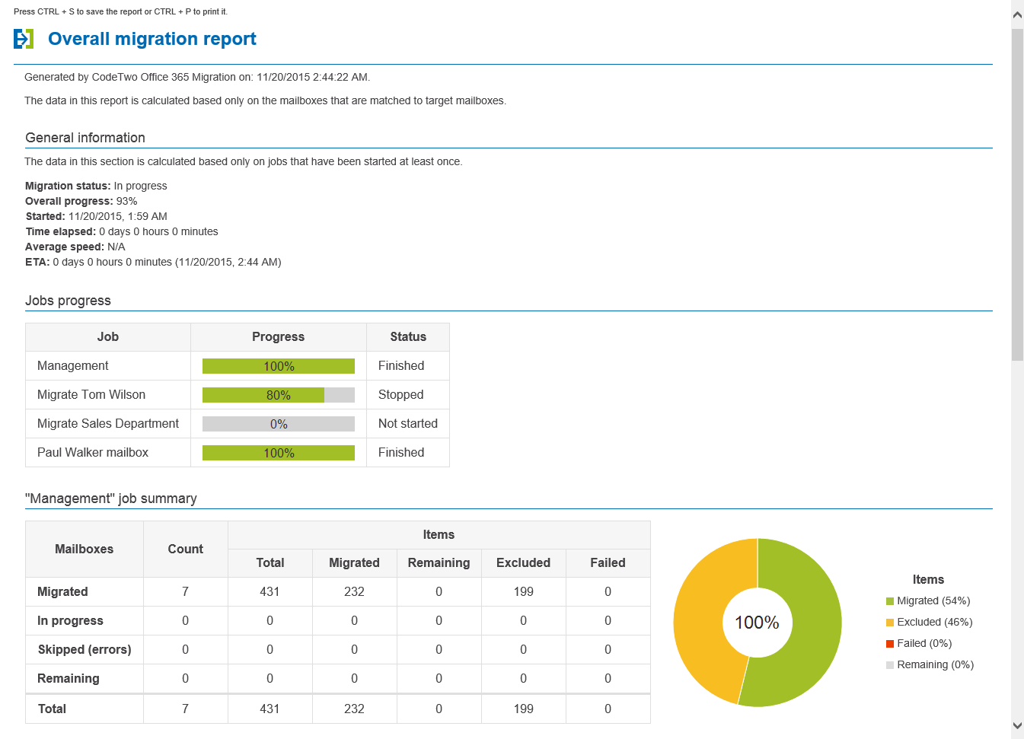Click the Migrate Sales Department 0% bar
1024x739 pixels.
click(279, 424)
